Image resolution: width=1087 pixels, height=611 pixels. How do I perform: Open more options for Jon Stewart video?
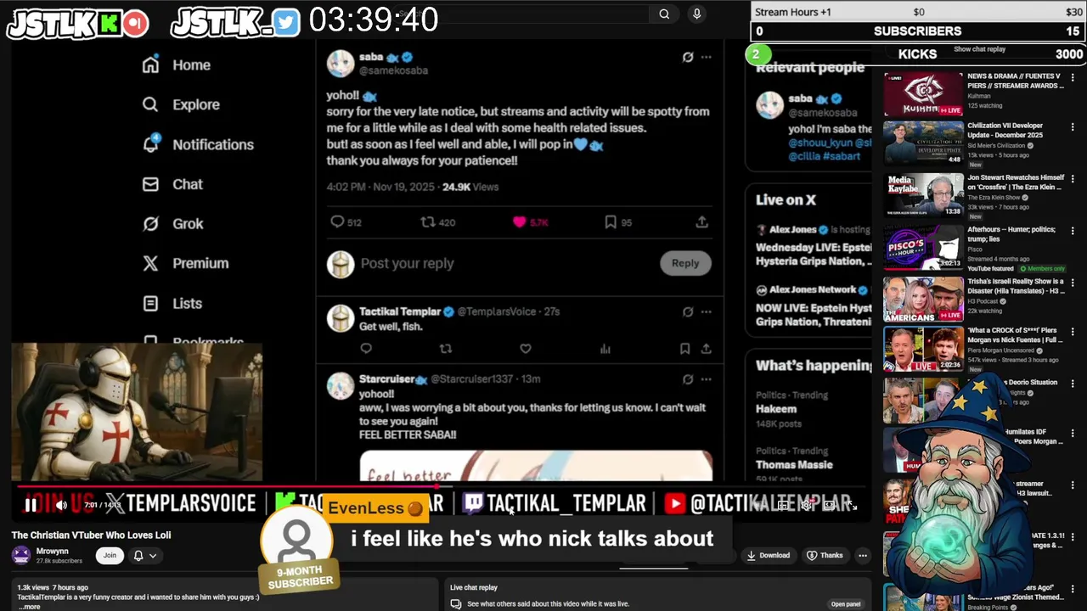[1073, 179]
